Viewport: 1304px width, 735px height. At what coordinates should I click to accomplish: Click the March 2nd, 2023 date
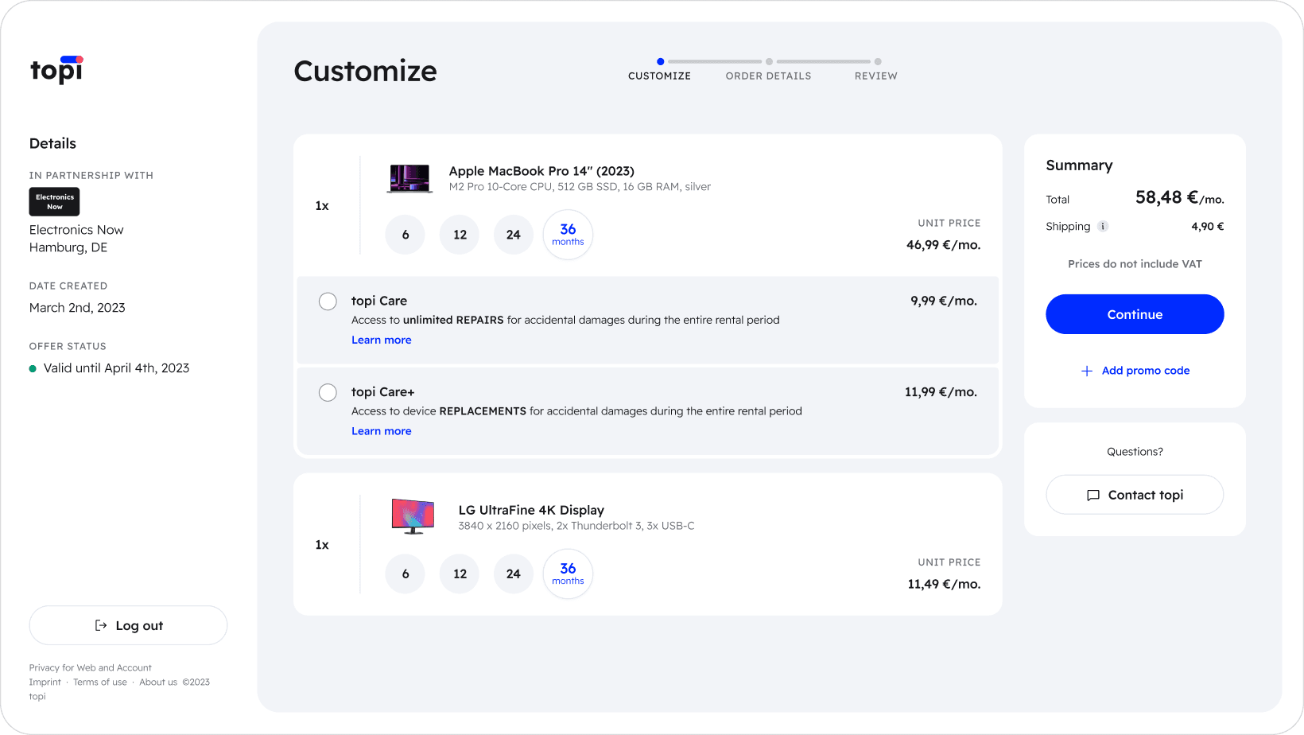(77, 308)
